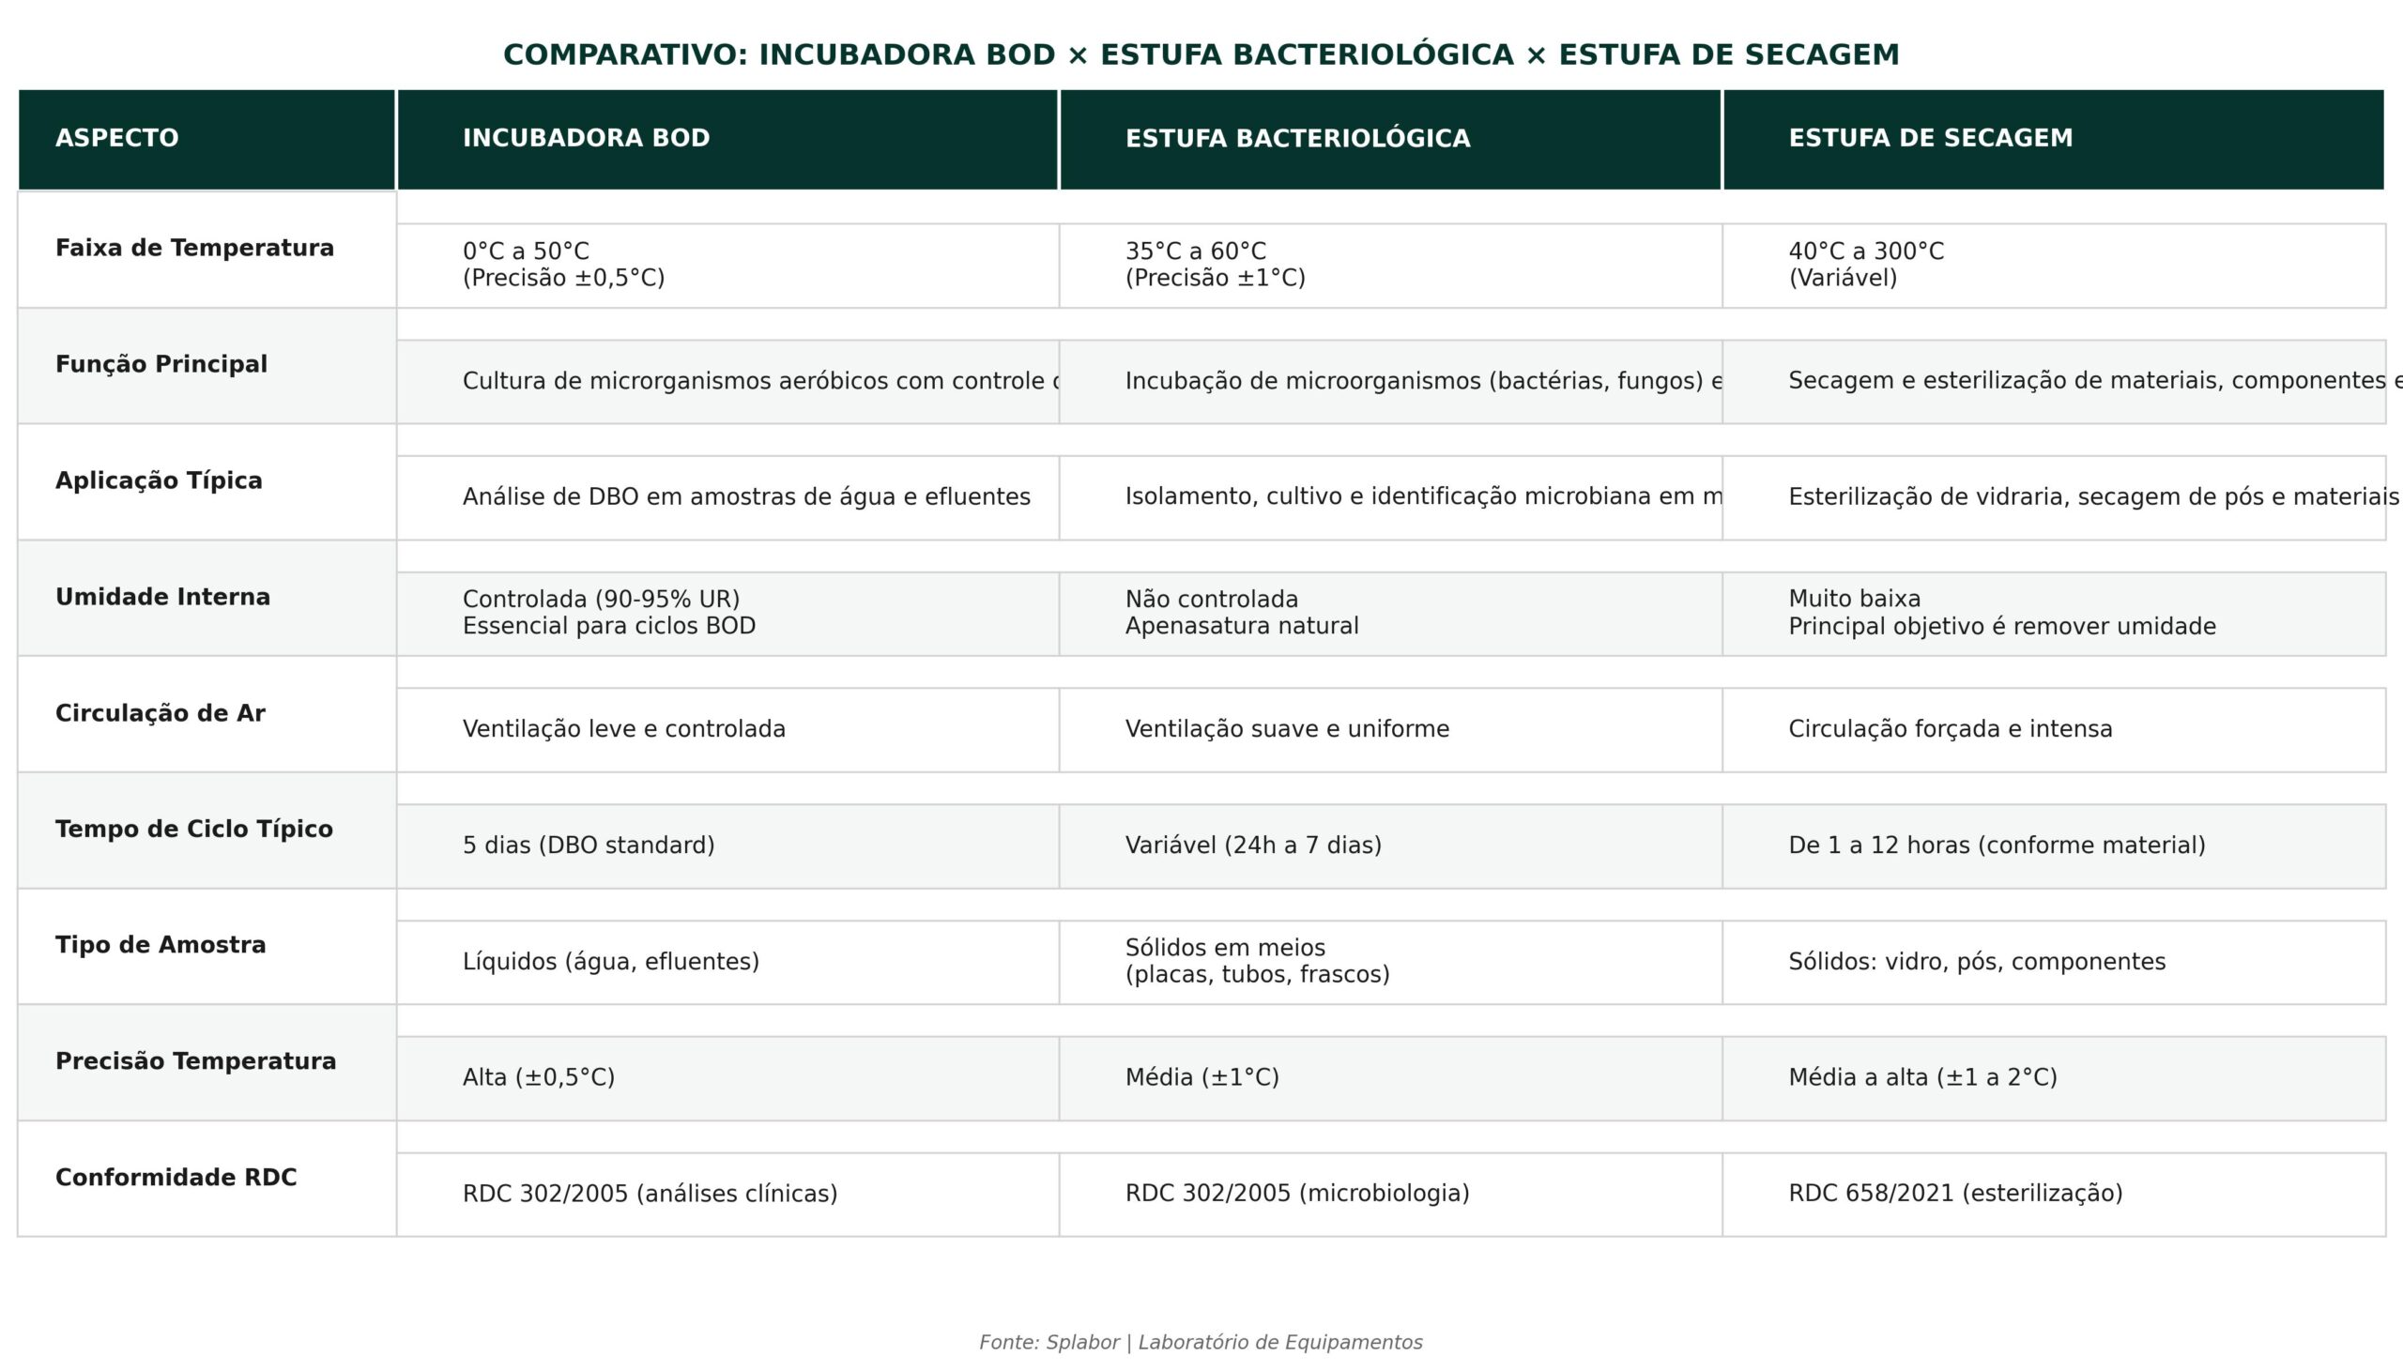
Task: Select the Esterilização de vidraria cell
Action: click(2055, 498)
